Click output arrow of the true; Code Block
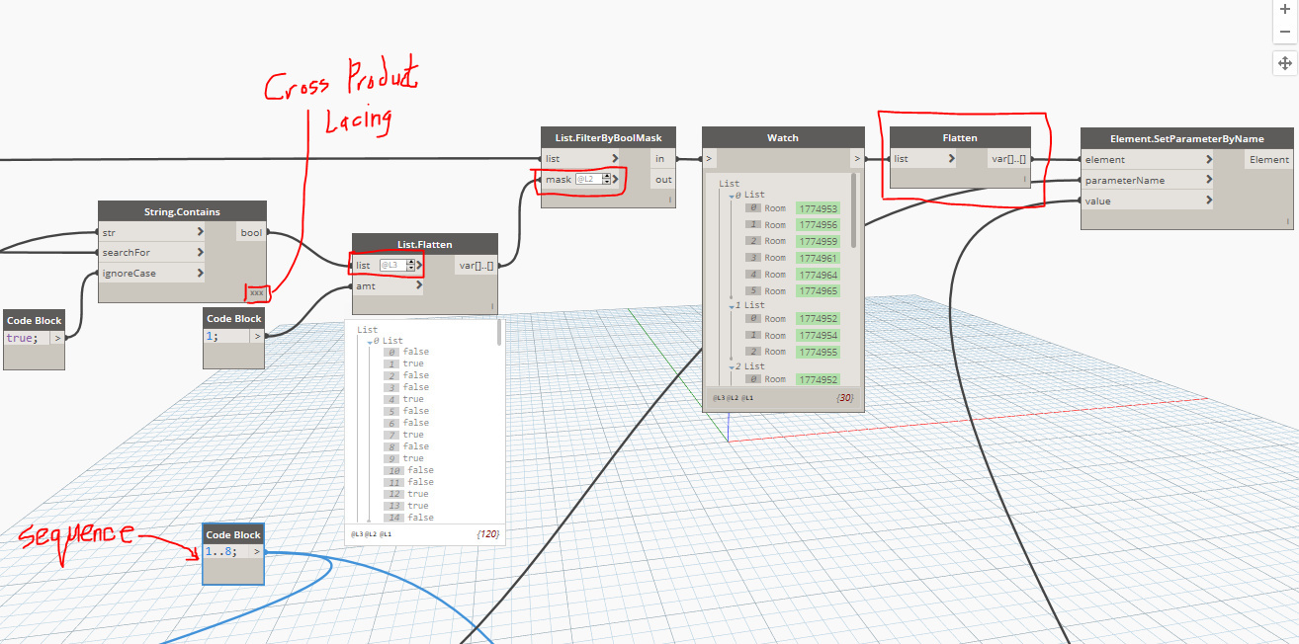 [x=57, y=338]
